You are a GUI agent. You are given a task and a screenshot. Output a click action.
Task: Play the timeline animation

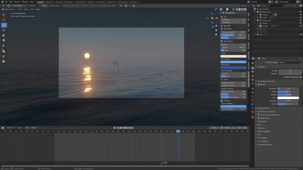click(x=127, y=128)
